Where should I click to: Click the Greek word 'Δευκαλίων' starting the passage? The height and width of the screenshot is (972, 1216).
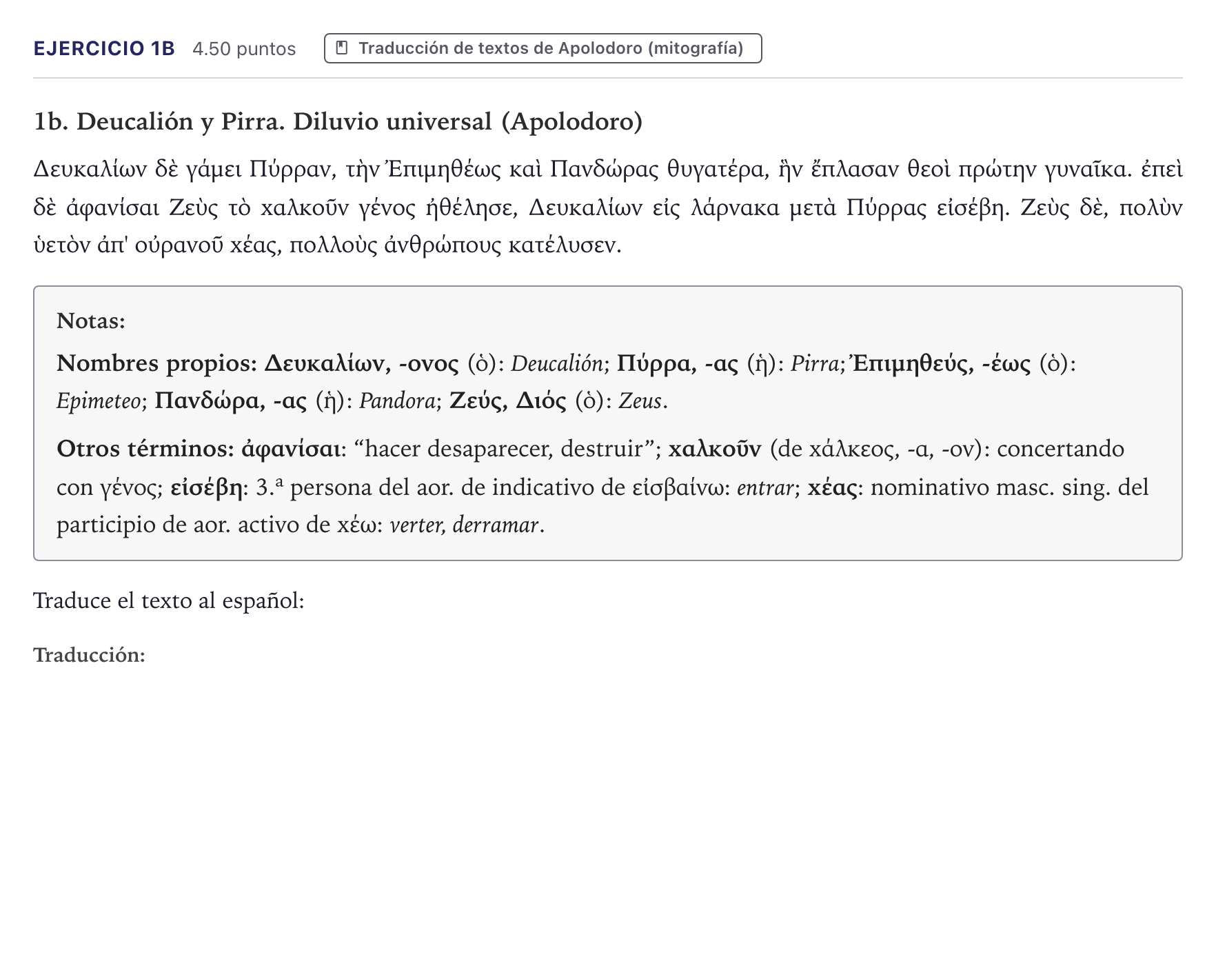coord(90,169)
